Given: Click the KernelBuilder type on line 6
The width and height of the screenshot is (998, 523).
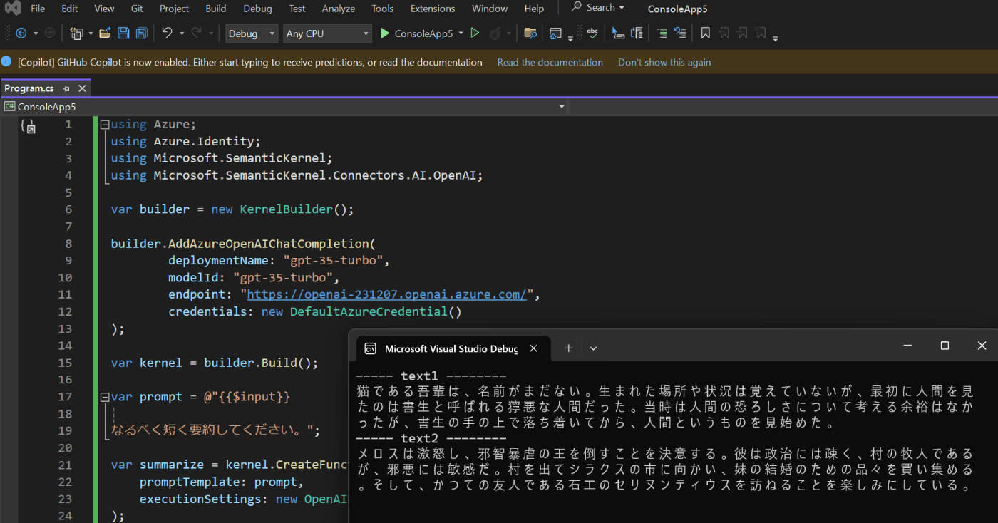Looking at the screenshot, I should 287,209.
